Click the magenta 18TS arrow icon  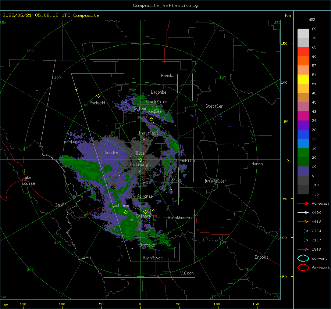coord(303,249)
